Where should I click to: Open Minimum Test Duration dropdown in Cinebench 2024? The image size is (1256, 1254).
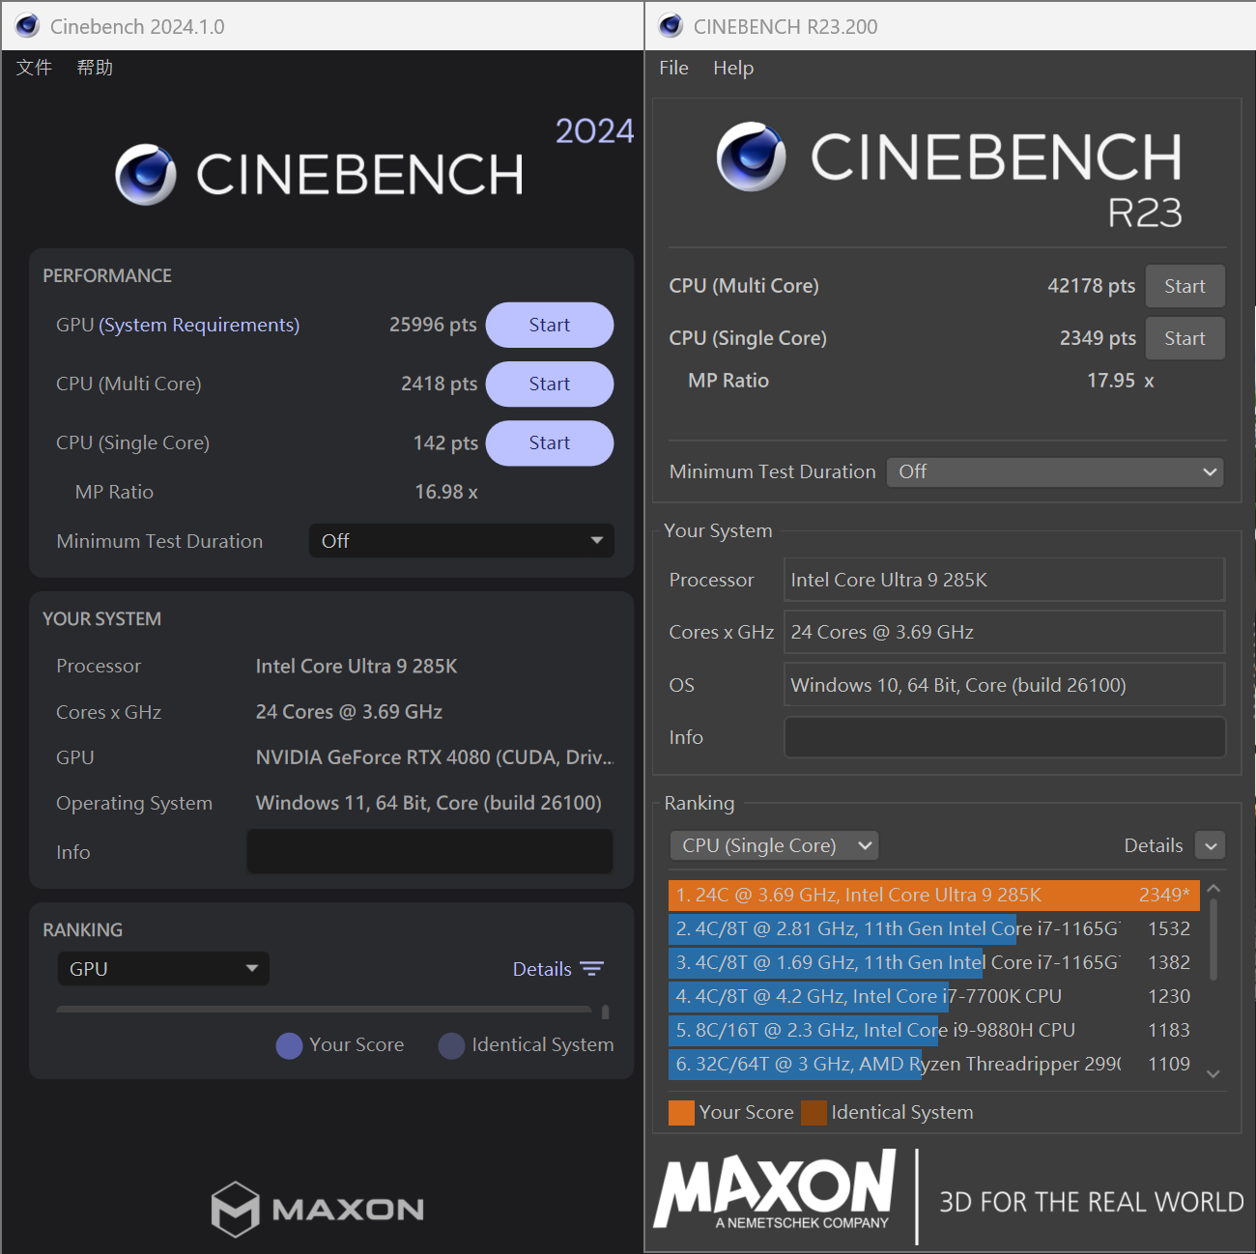(462, 541)
